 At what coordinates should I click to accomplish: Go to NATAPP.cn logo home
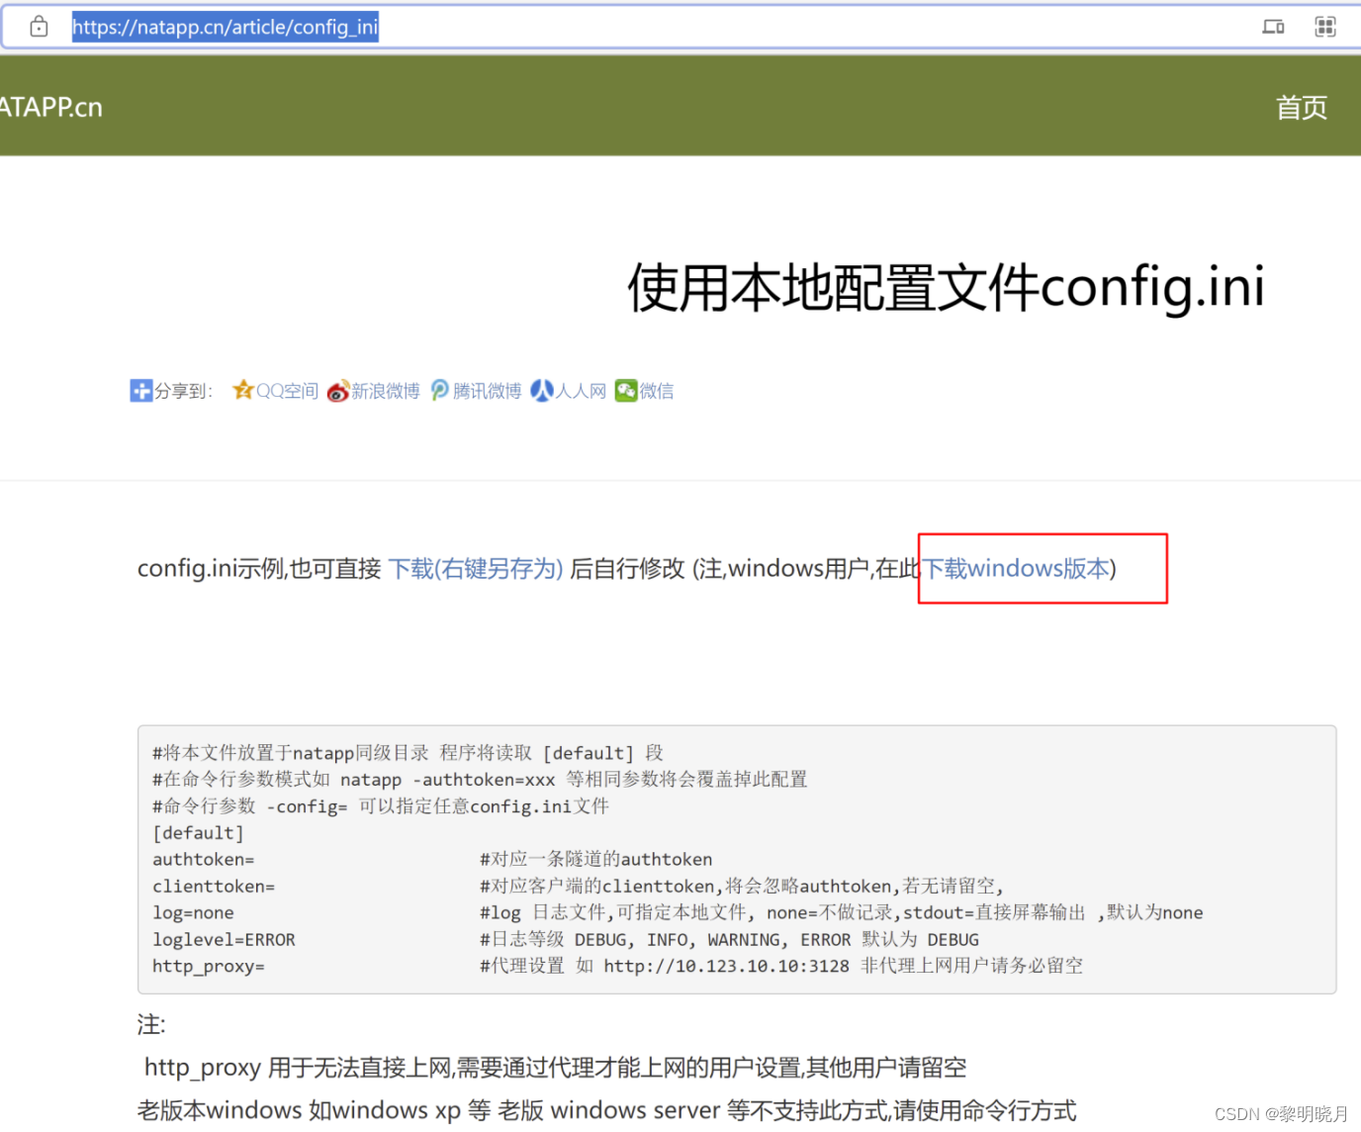(x=50, y=107)
